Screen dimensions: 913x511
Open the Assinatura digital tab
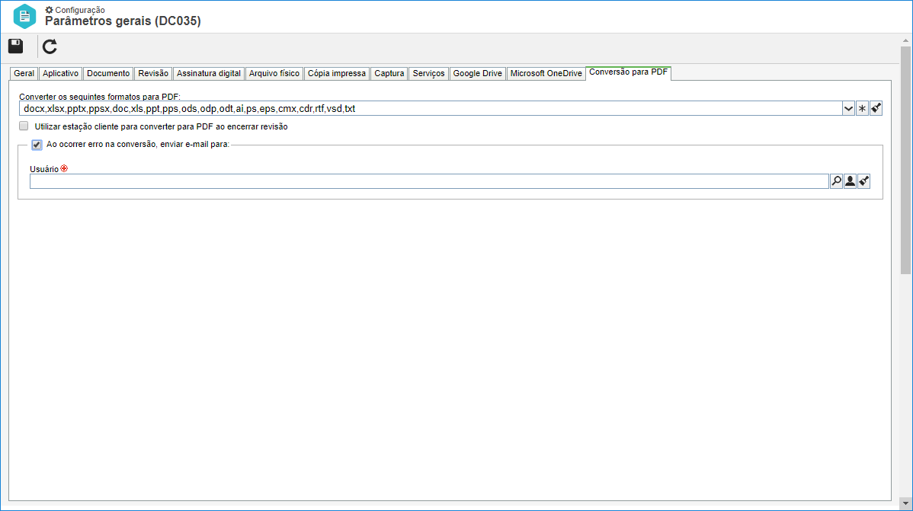(209, 73)
